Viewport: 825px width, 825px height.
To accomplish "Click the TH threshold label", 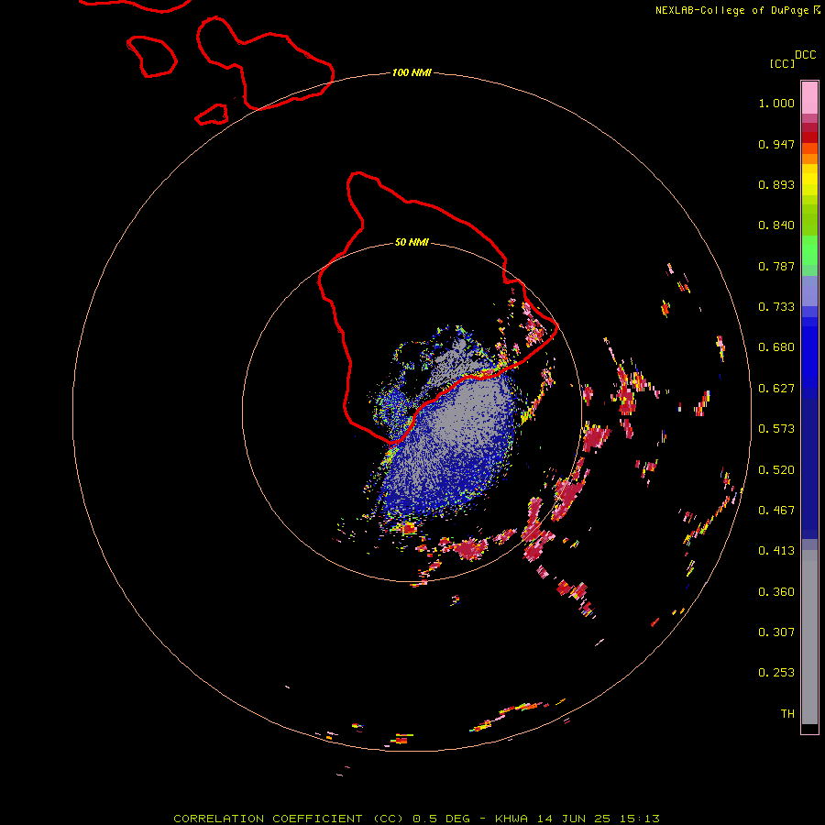I will tap(787, 714).
